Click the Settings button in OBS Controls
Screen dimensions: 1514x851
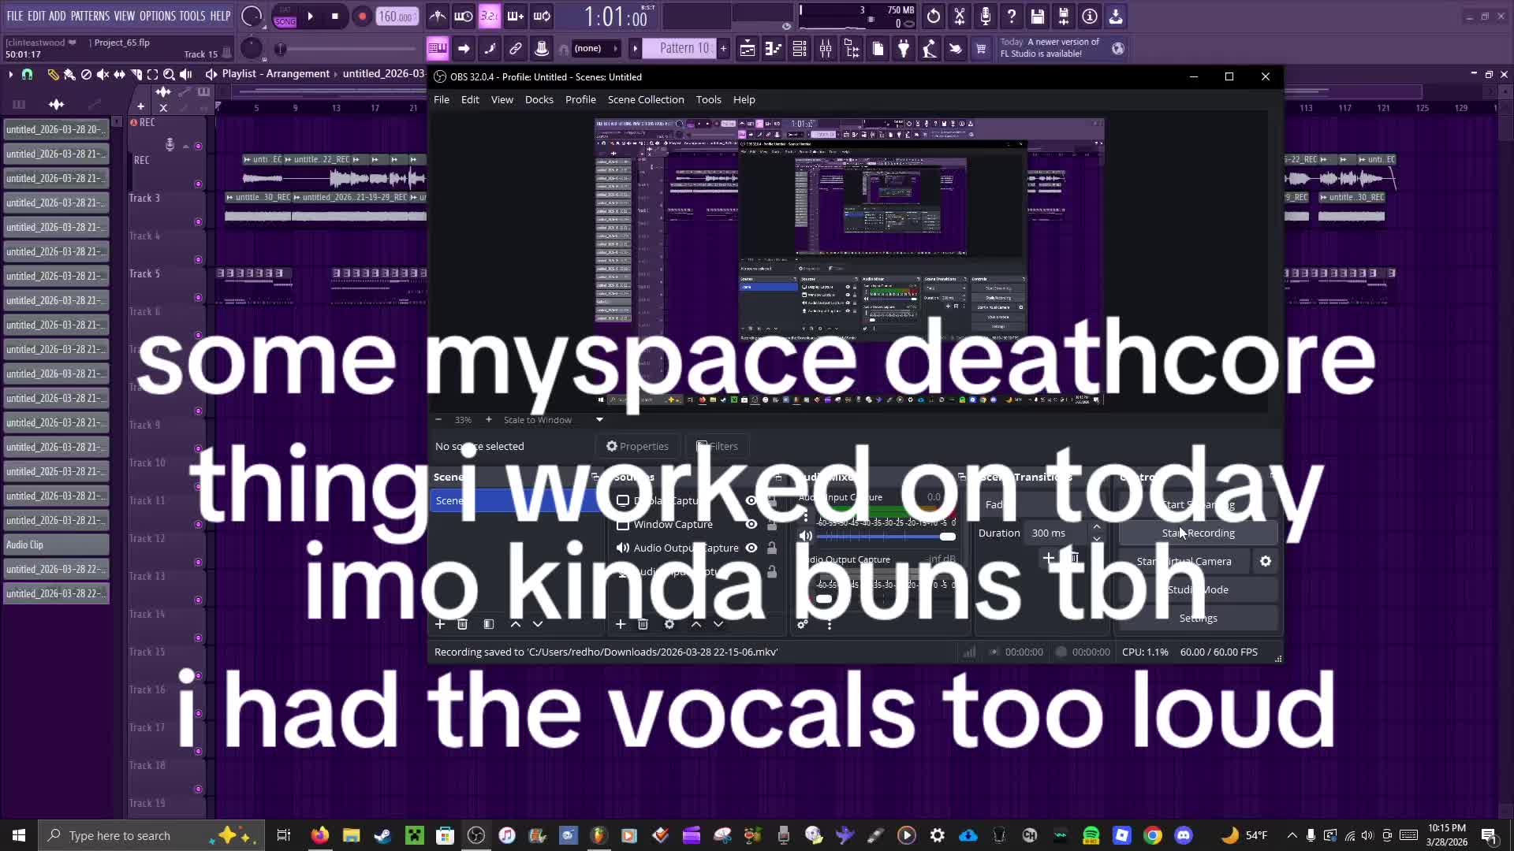point(1198,619)
